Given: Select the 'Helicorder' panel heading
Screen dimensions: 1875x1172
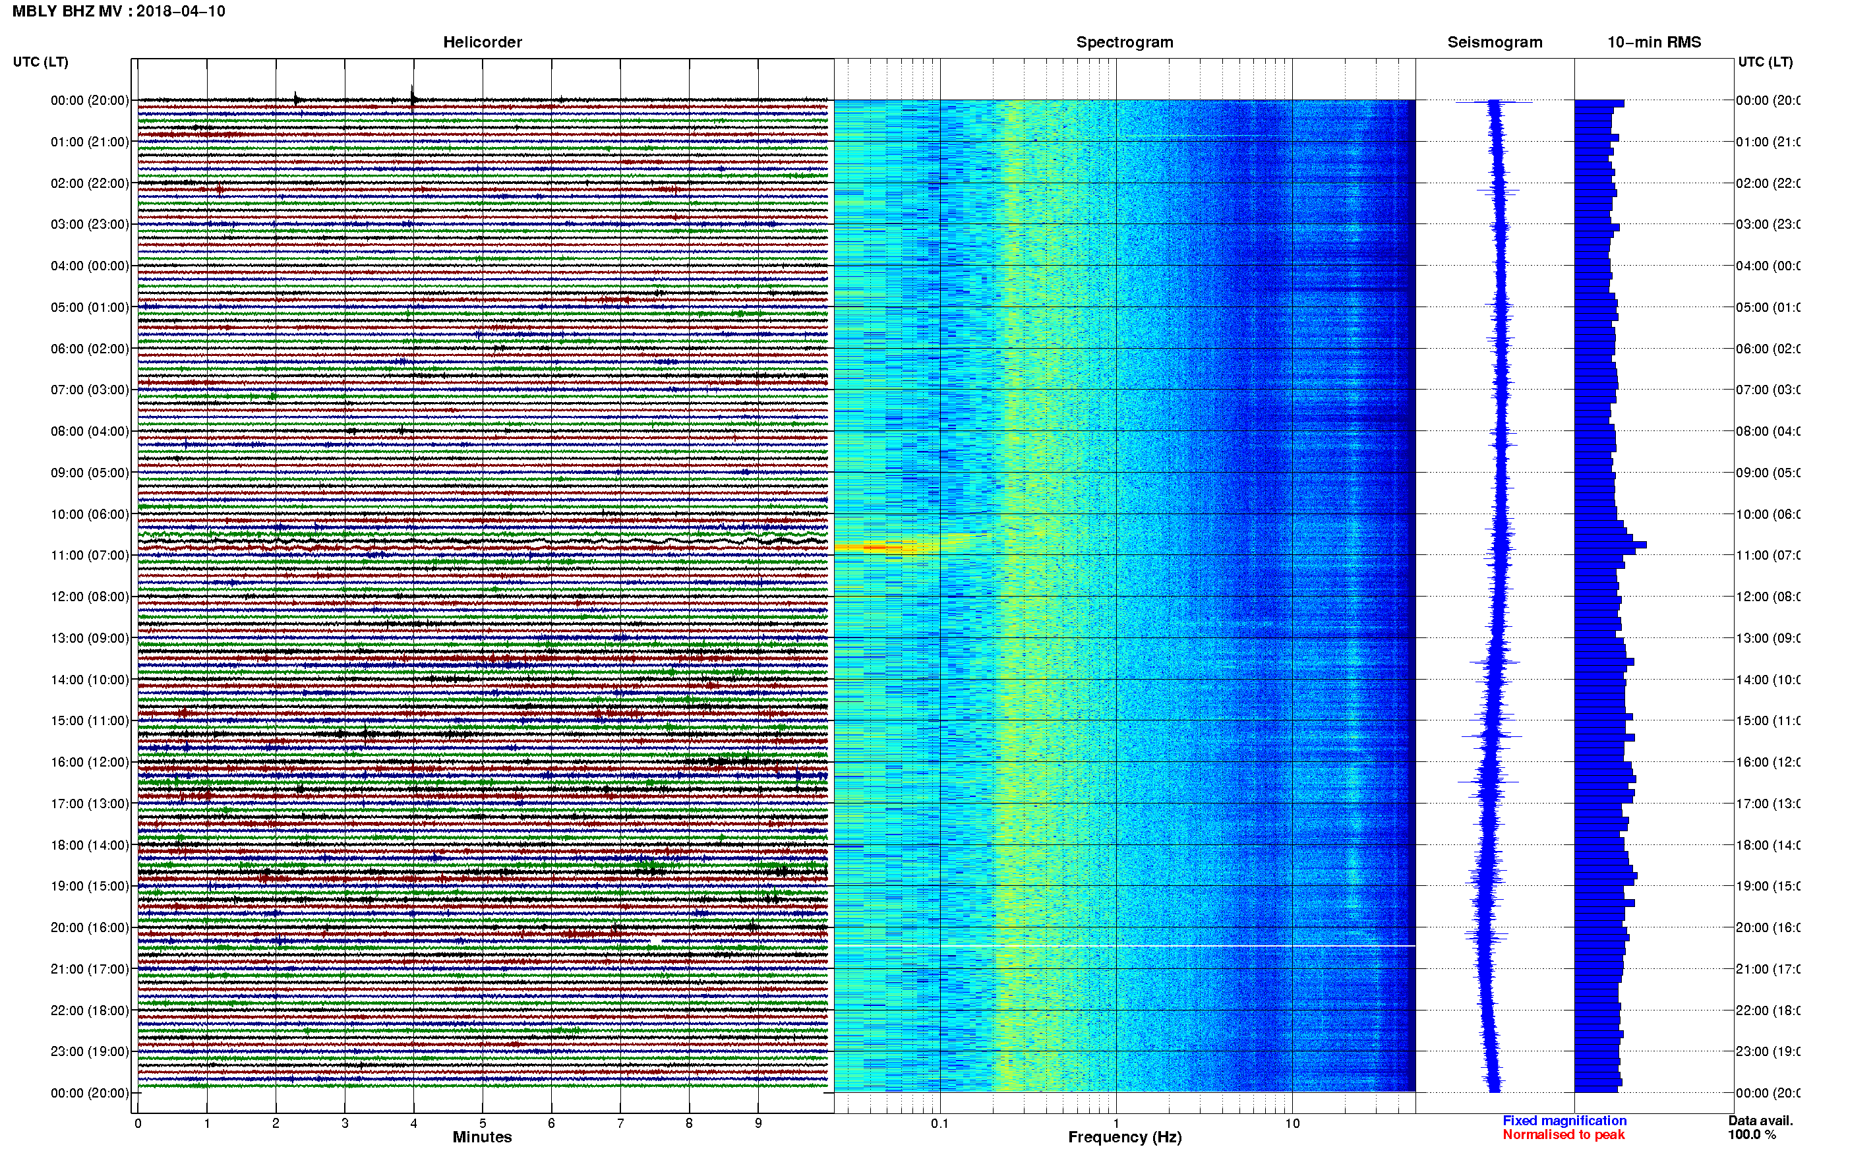Looking at the screenshot, I should (482, 42).
